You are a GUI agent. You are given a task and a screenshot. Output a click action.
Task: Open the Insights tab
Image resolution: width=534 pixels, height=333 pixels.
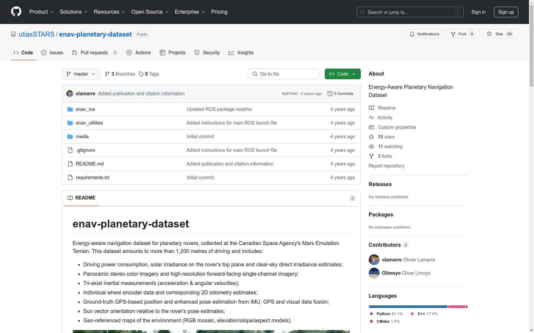pyautogui.click(x=241, y=53)
